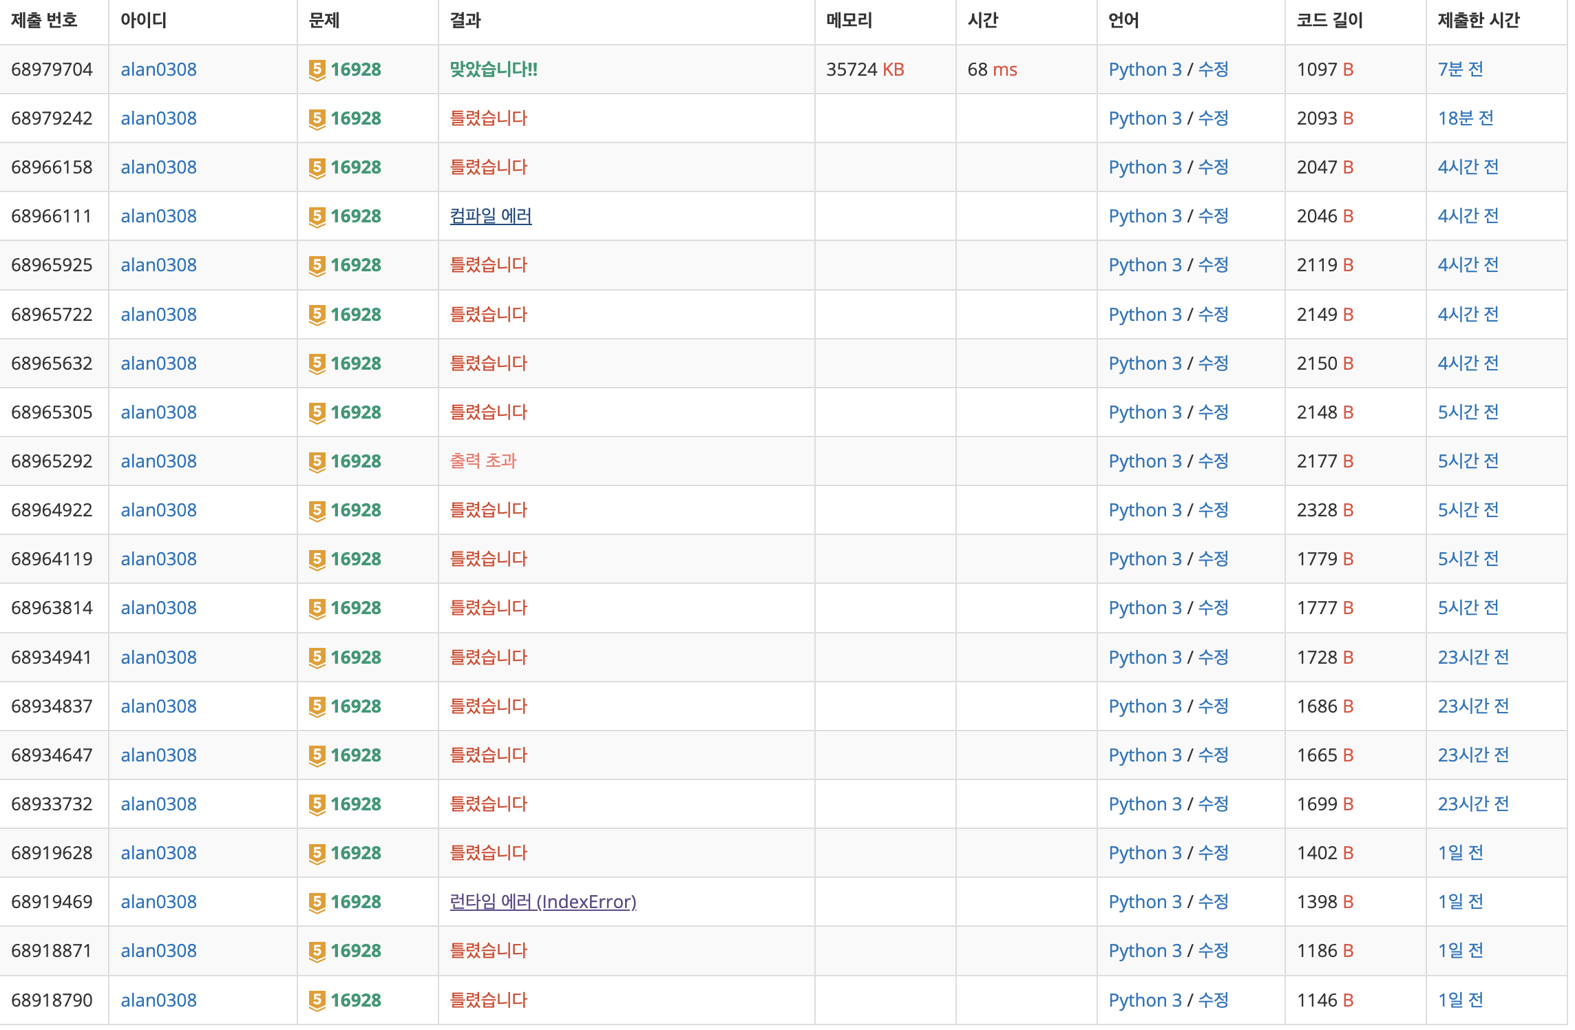Click gold tier badge in submission 68965722 row
This screenshot has width=1575, height=1030.
click(317, 315)
